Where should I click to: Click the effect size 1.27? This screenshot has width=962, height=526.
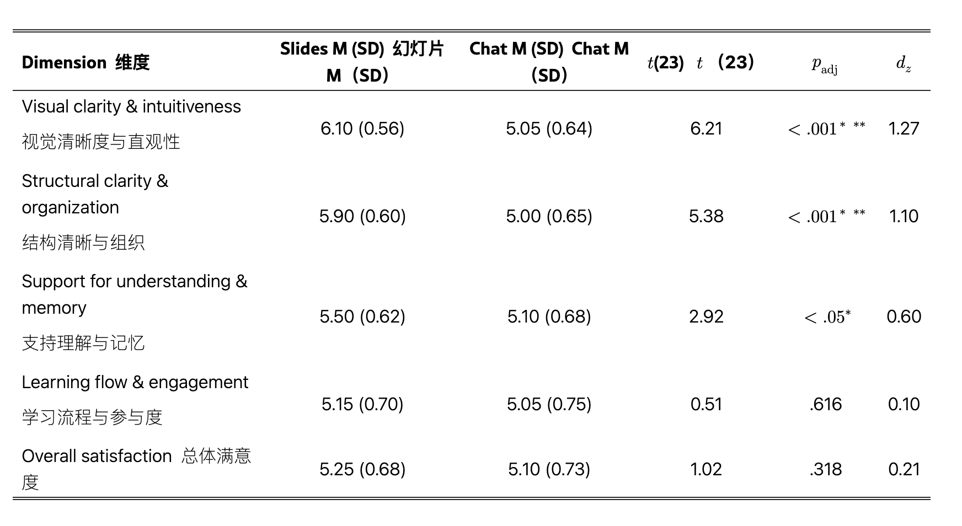pos(904,128)
